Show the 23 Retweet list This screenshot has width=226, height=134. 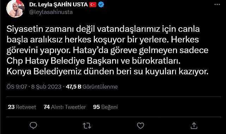pyautogui.click(x=22, y=107)
